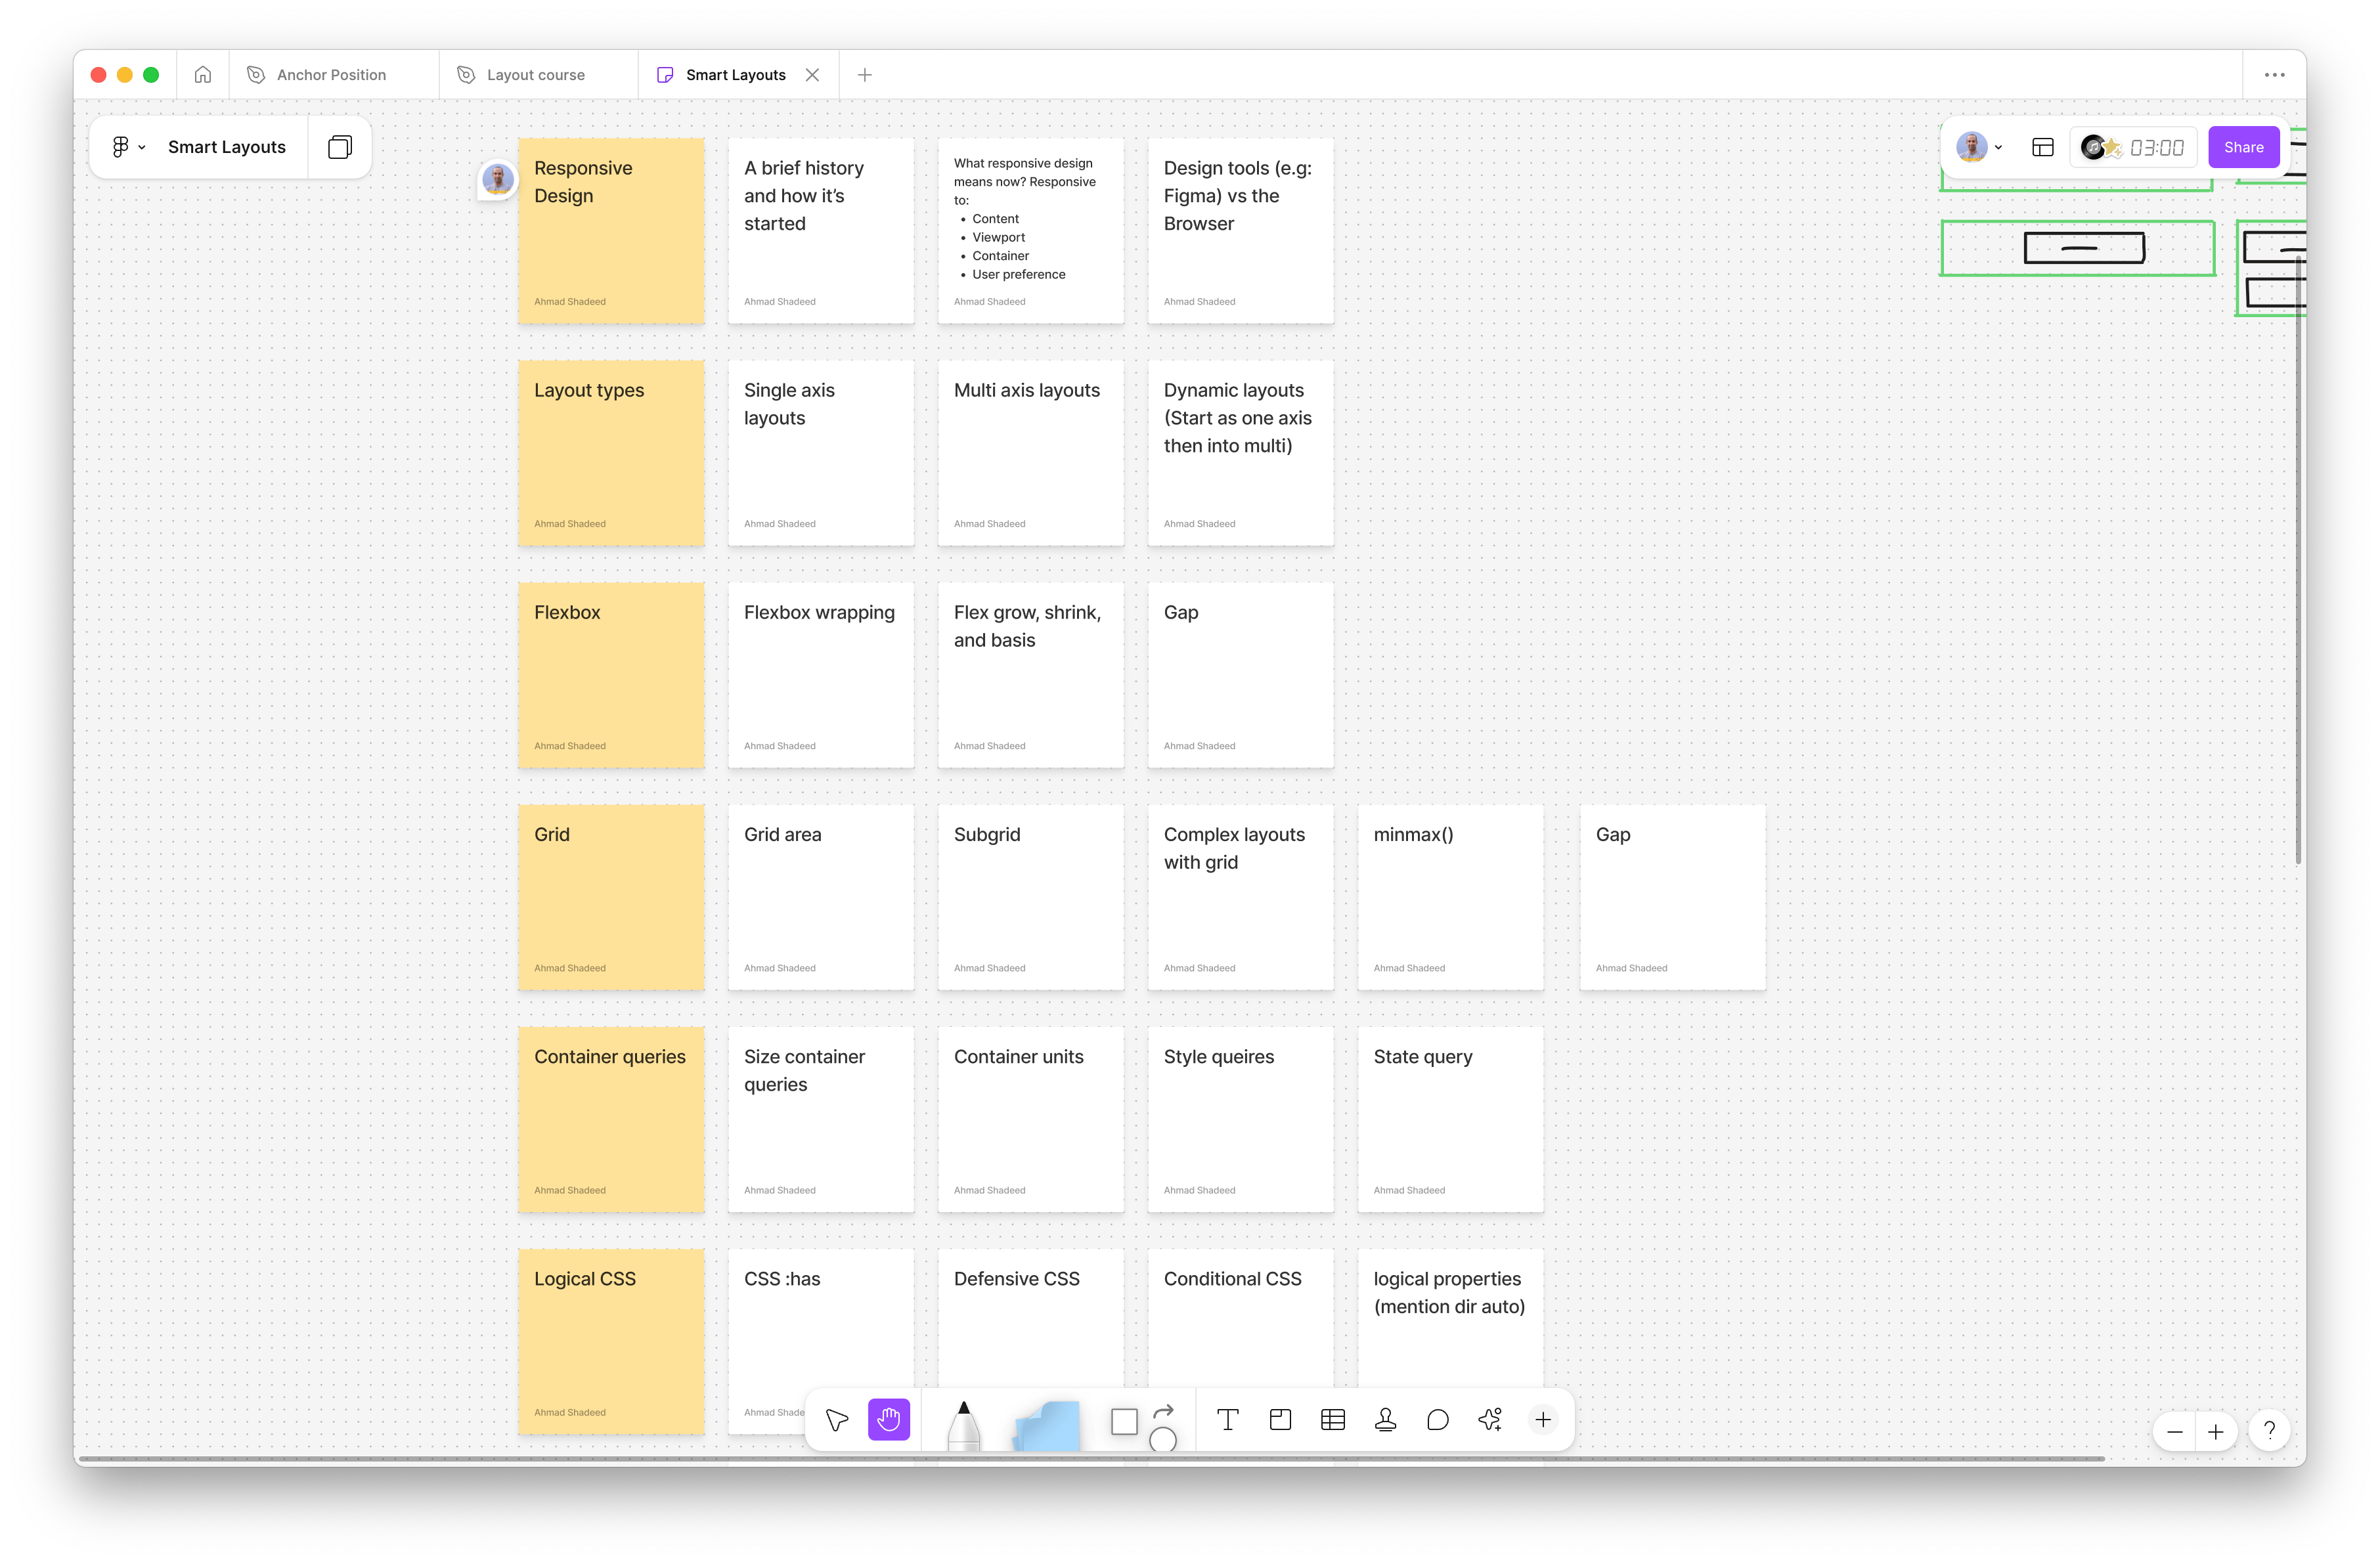The image size is (2380, 1564).
Task: Select the Hand tool
Action: tap(888, 1420)
